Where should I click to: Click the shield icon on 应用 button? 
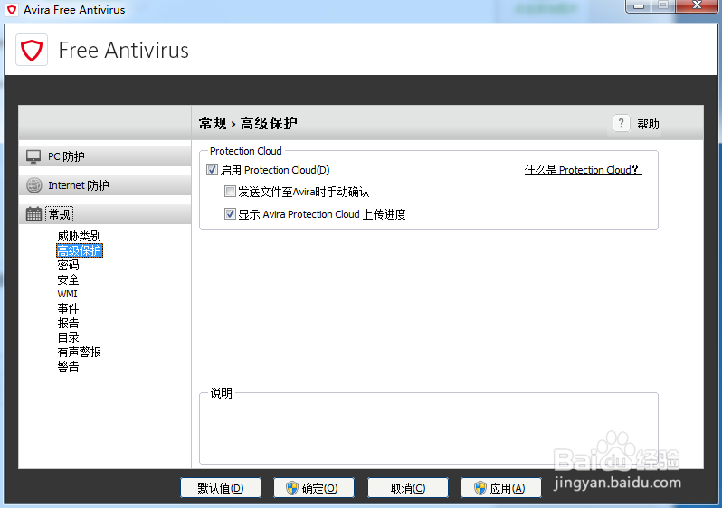(x=480, y=488)
